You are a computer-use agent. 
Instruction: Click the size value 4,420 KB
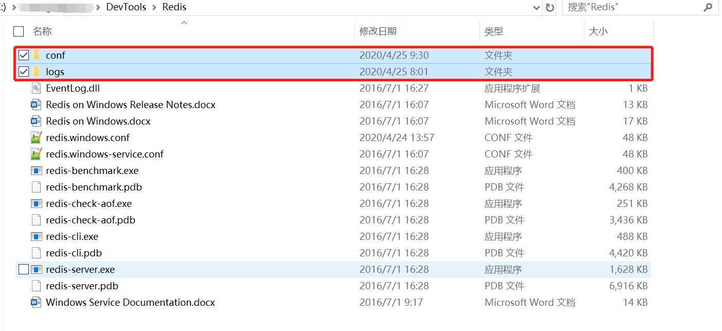628,253
